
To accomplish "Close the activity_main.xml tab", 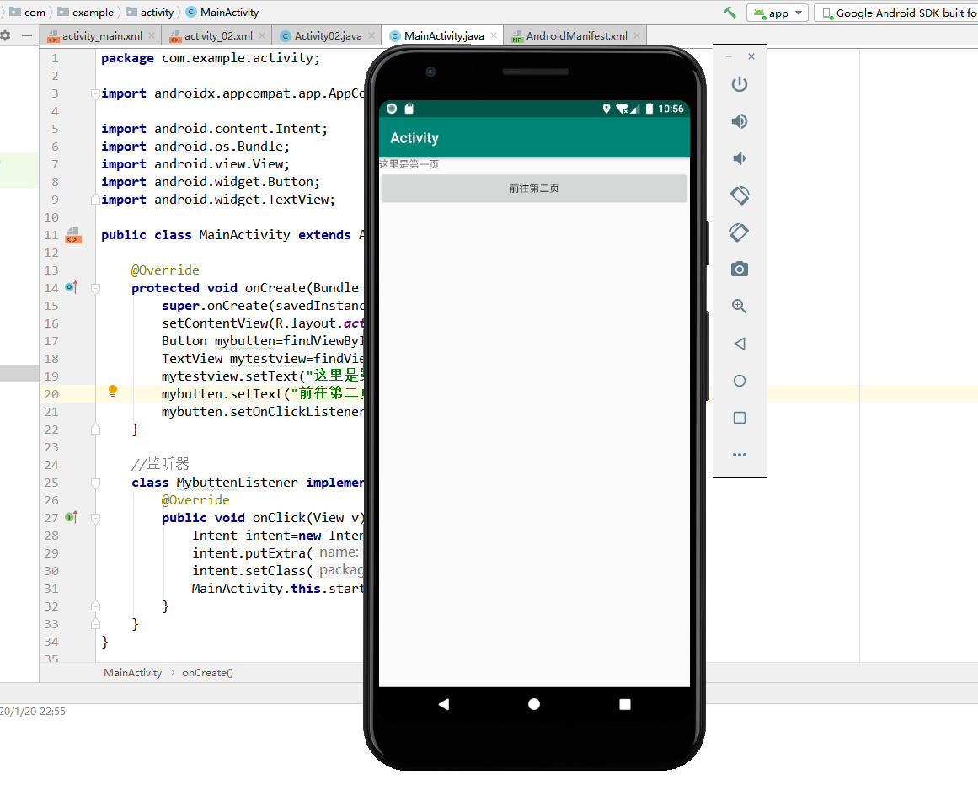I will click(x=152, y=35).
